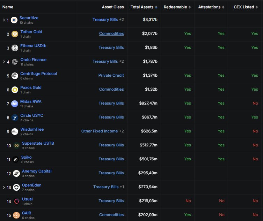Click the OpenEden logo icon
This screenshot has height=221, width=263.
(16, 187)
